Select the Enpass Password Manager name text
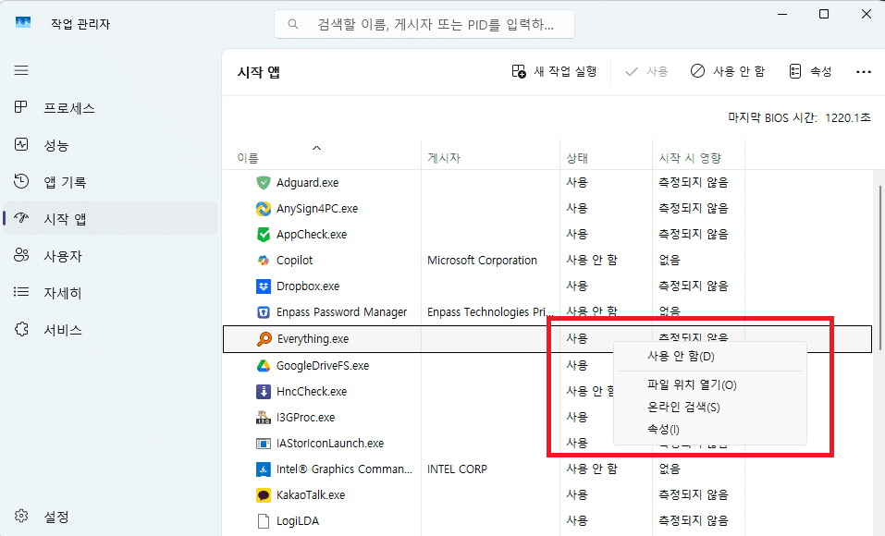The image size is (885, 536). 341,312
